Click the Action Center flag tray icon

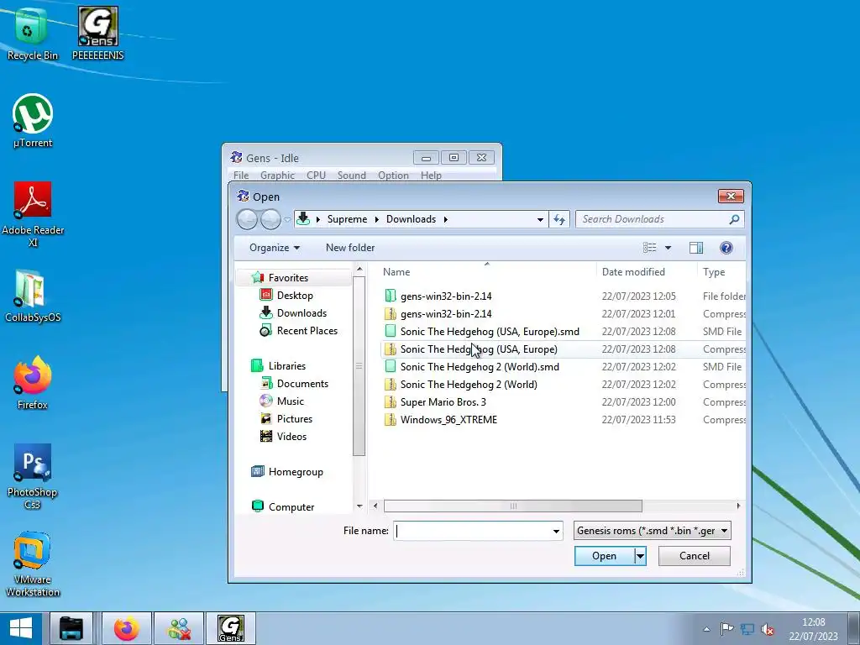[x=726, y=629]
